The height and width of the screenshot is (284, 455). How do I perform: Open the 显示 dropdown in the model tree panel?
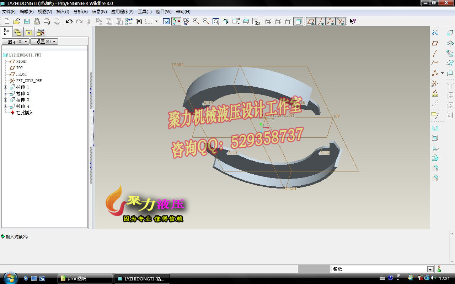[x=15, y=41]
